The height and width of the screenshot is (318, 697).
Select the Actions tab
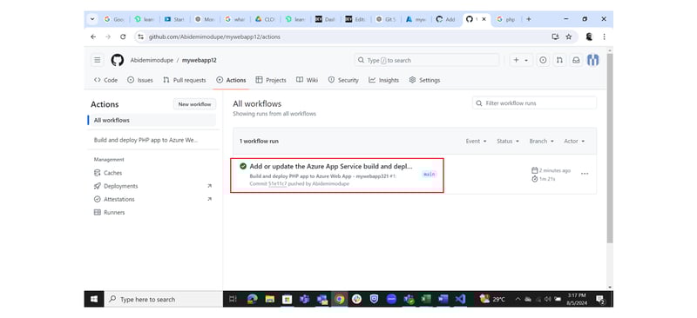pos(231,80)
